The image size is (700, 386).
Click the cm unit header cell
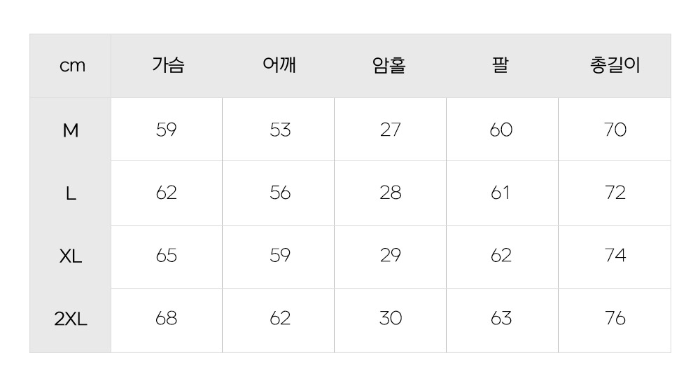[71, 66]
